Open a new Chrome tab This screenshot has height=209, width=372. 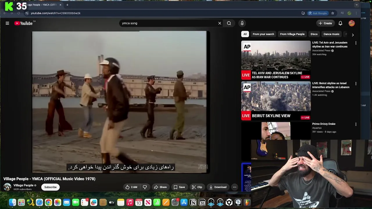point(67,5)
